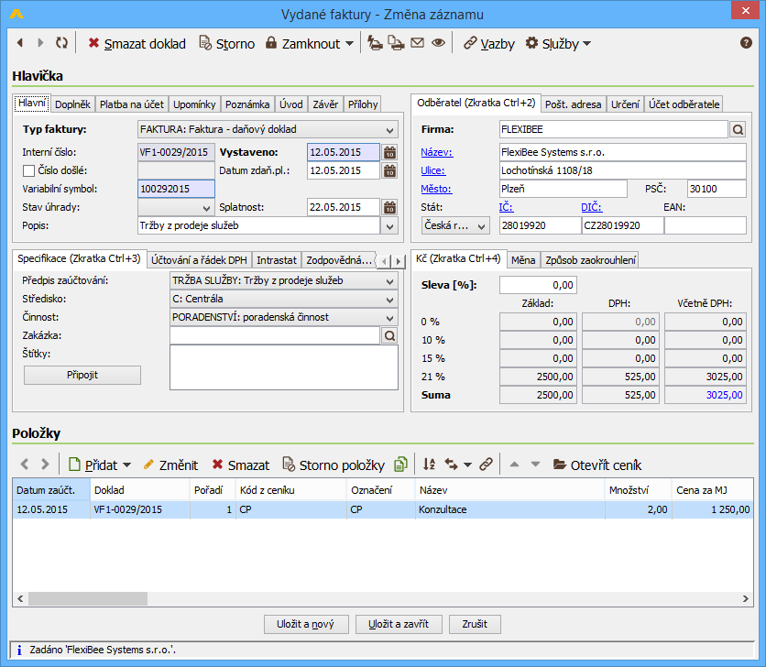Open the Přílohy tab
This screenshot has height=667, width=766.
(x=363, y=104)
